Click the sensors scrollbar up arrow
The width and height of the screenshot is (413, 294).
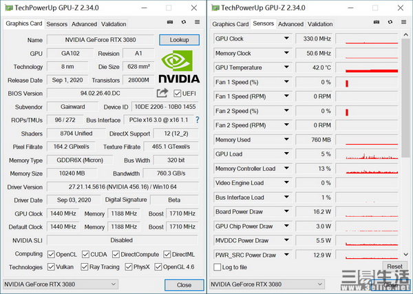pos(405,34)
